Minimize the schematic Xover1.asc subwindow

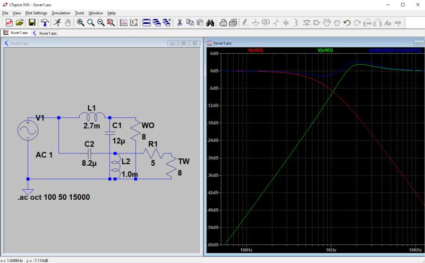[172, 43]
